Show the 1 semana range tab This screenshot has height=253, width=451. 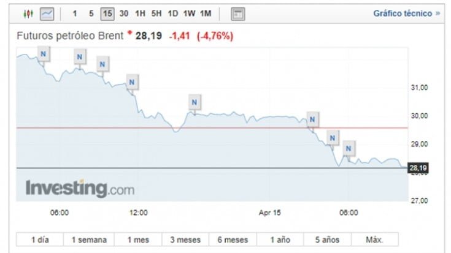89,240
